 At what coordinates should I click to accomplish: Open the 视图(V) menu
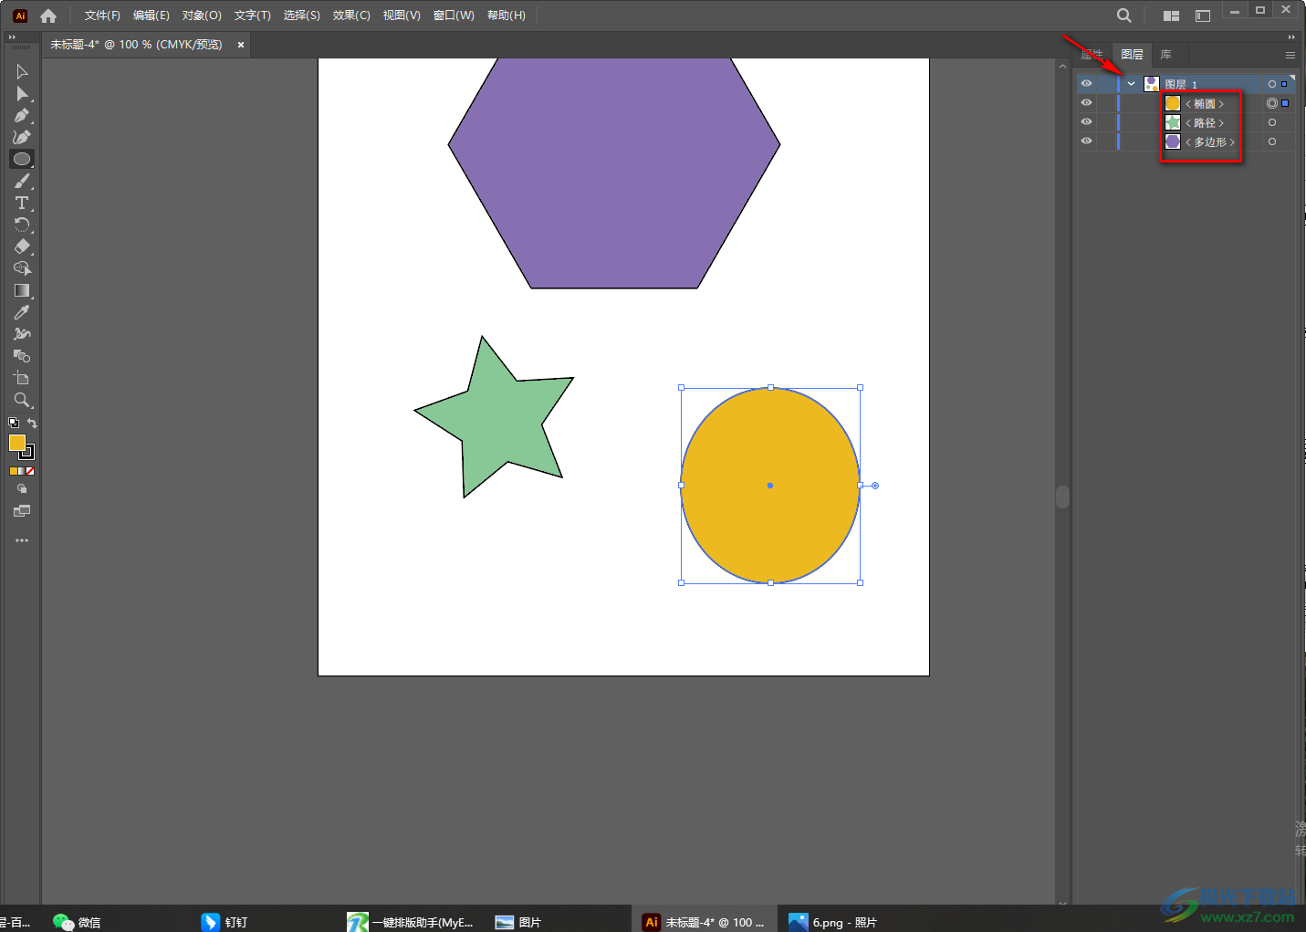point(402,16)
